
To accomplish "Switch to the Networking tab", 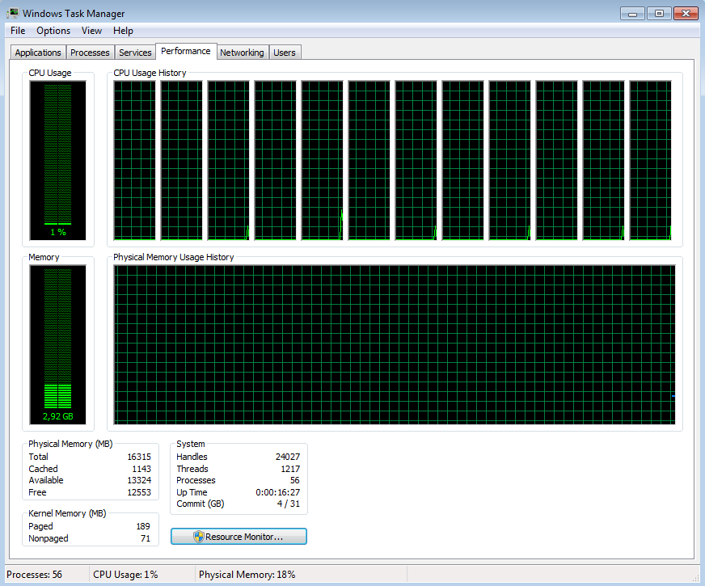I will click(242, 53).
